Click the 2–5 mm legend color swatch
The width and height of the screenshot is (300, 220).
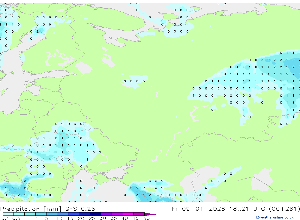41,214
